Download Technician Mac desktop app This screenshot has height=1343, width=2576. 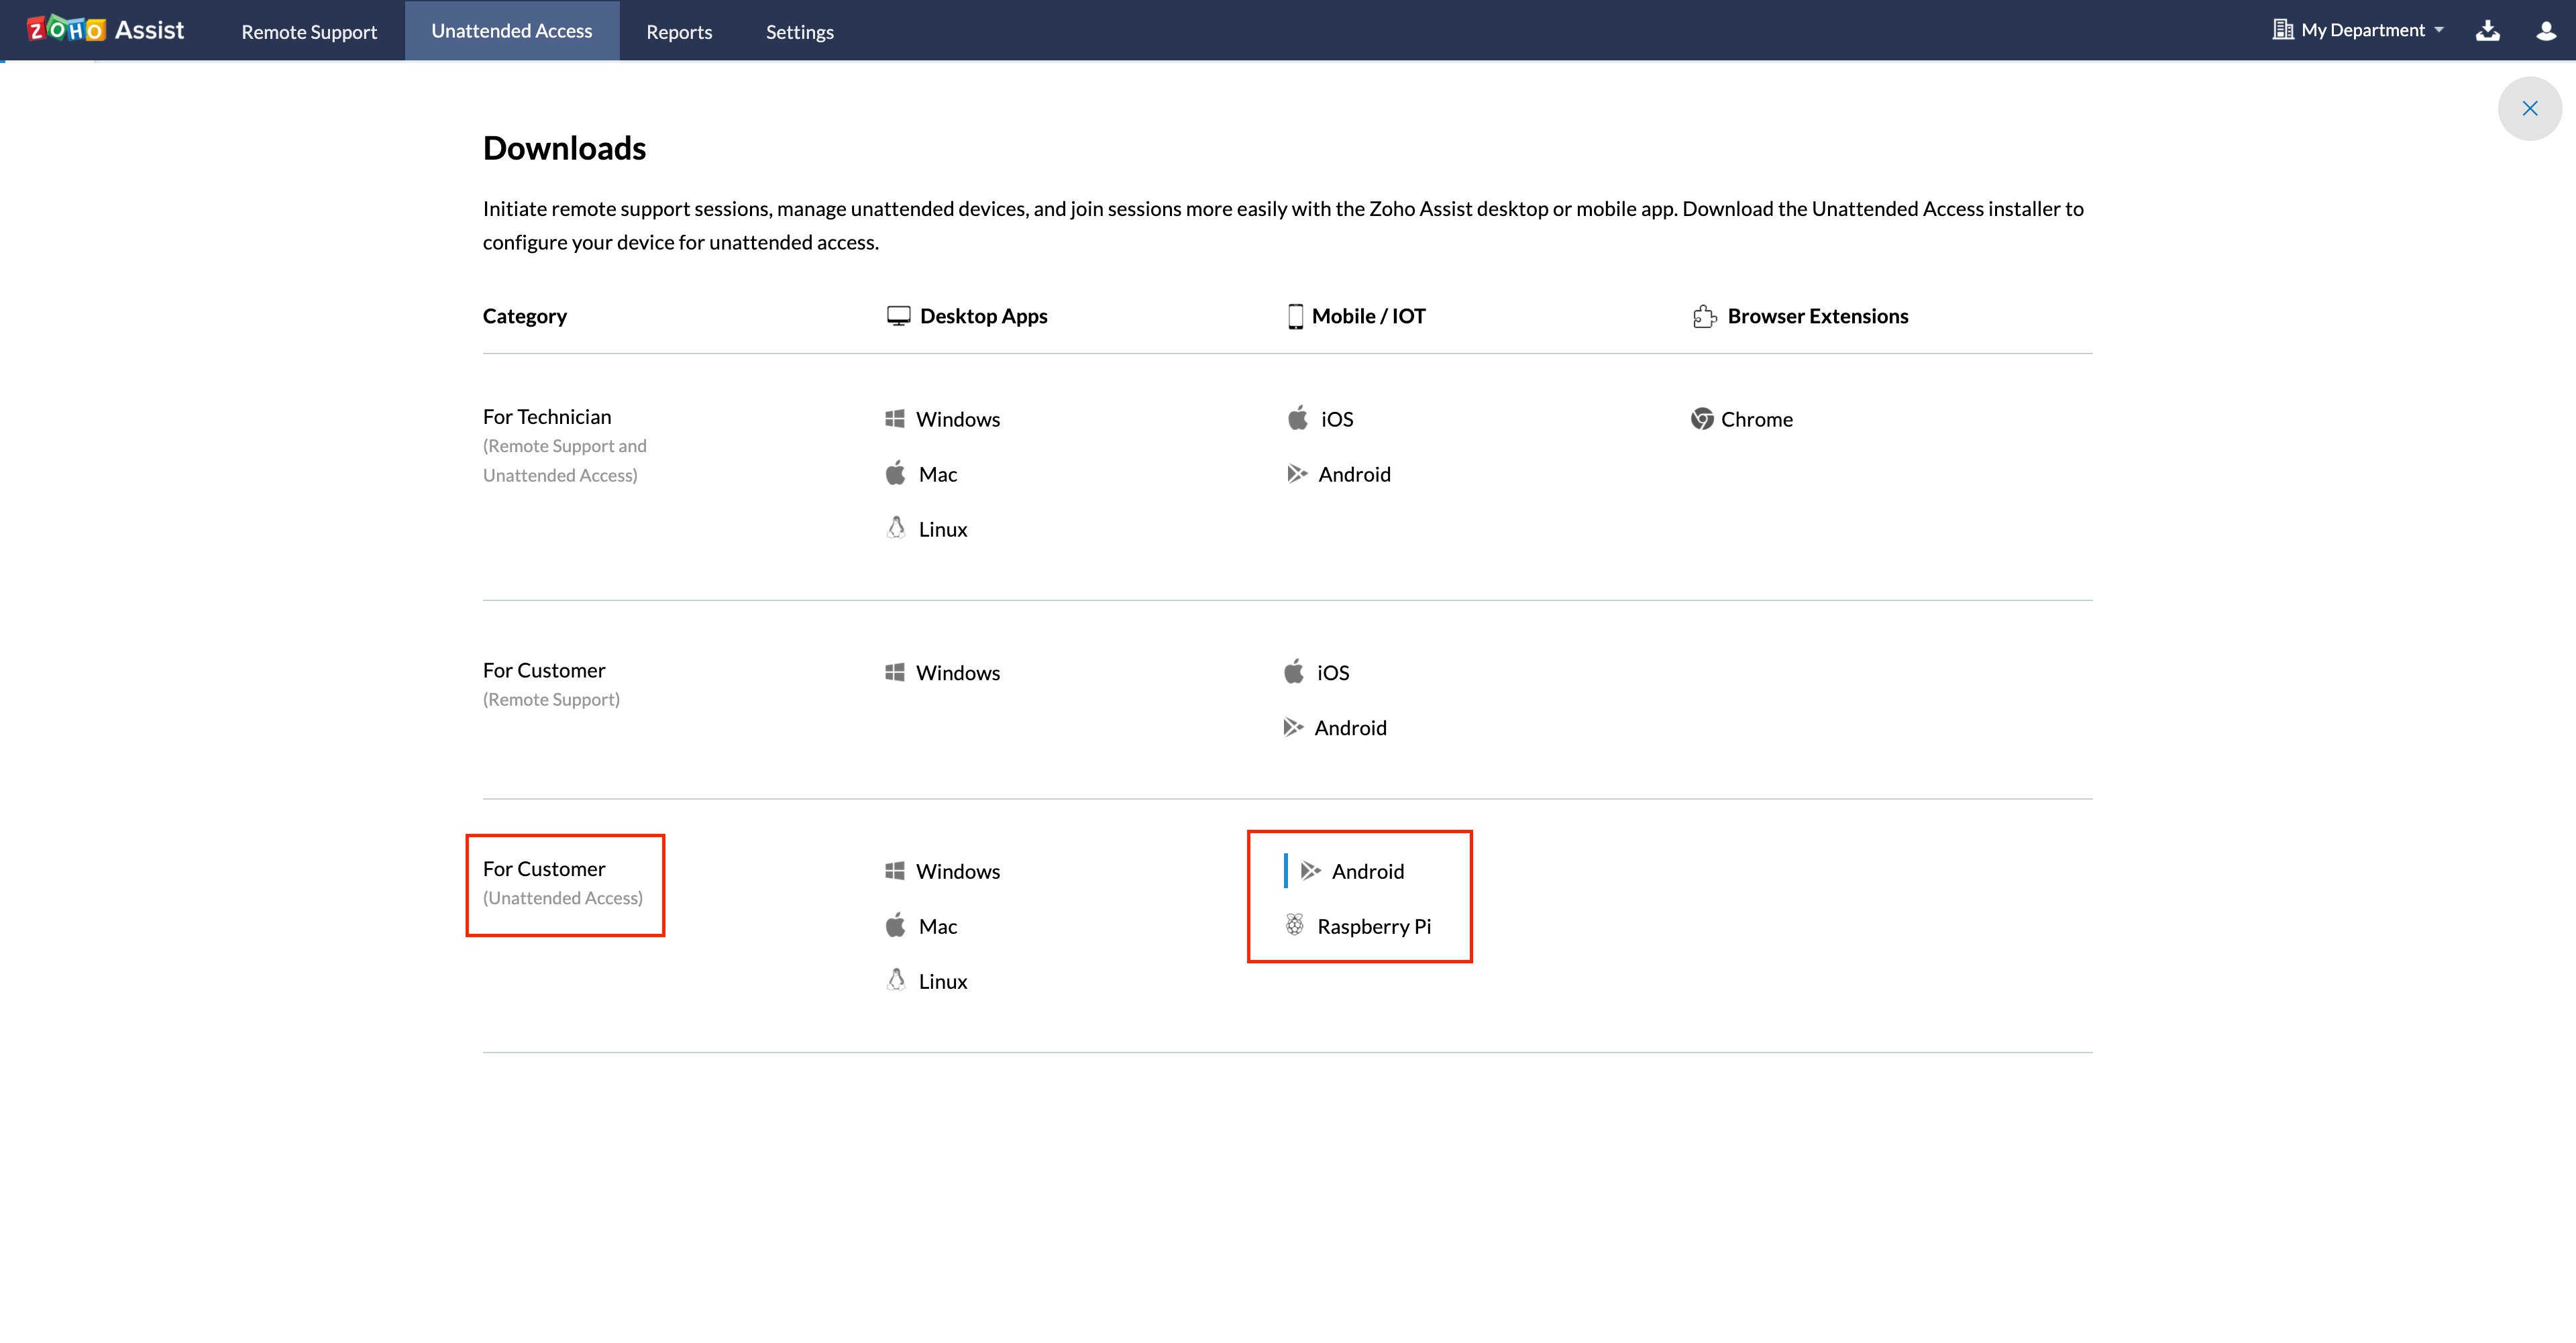coord(937,474)
